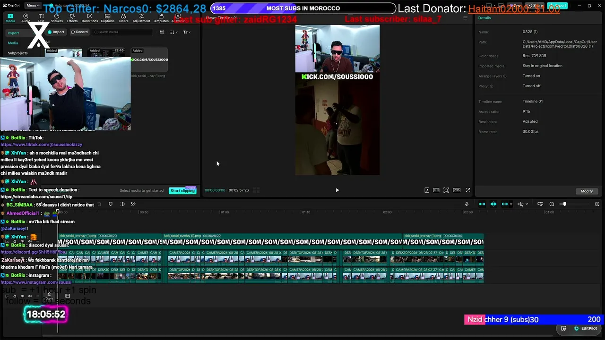The height and width of the screenshot is (340, 605).
Task: Click the Record button
Action: pyautogui.click(x=79, y=32)
